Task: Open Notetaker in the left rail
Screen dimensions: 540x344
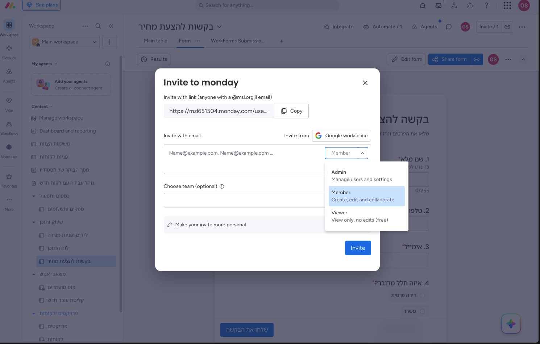Action: tap(9, 151)
